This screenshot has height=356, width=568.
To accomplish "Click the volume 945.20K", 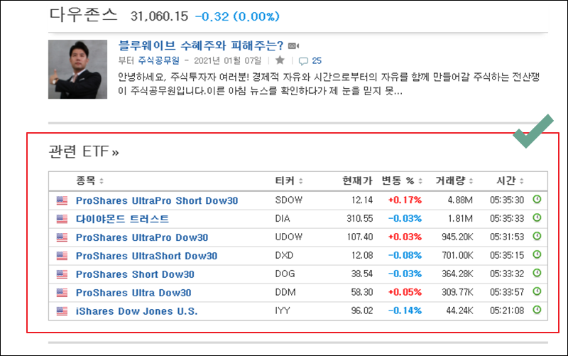I will click(x=457, y=237).
